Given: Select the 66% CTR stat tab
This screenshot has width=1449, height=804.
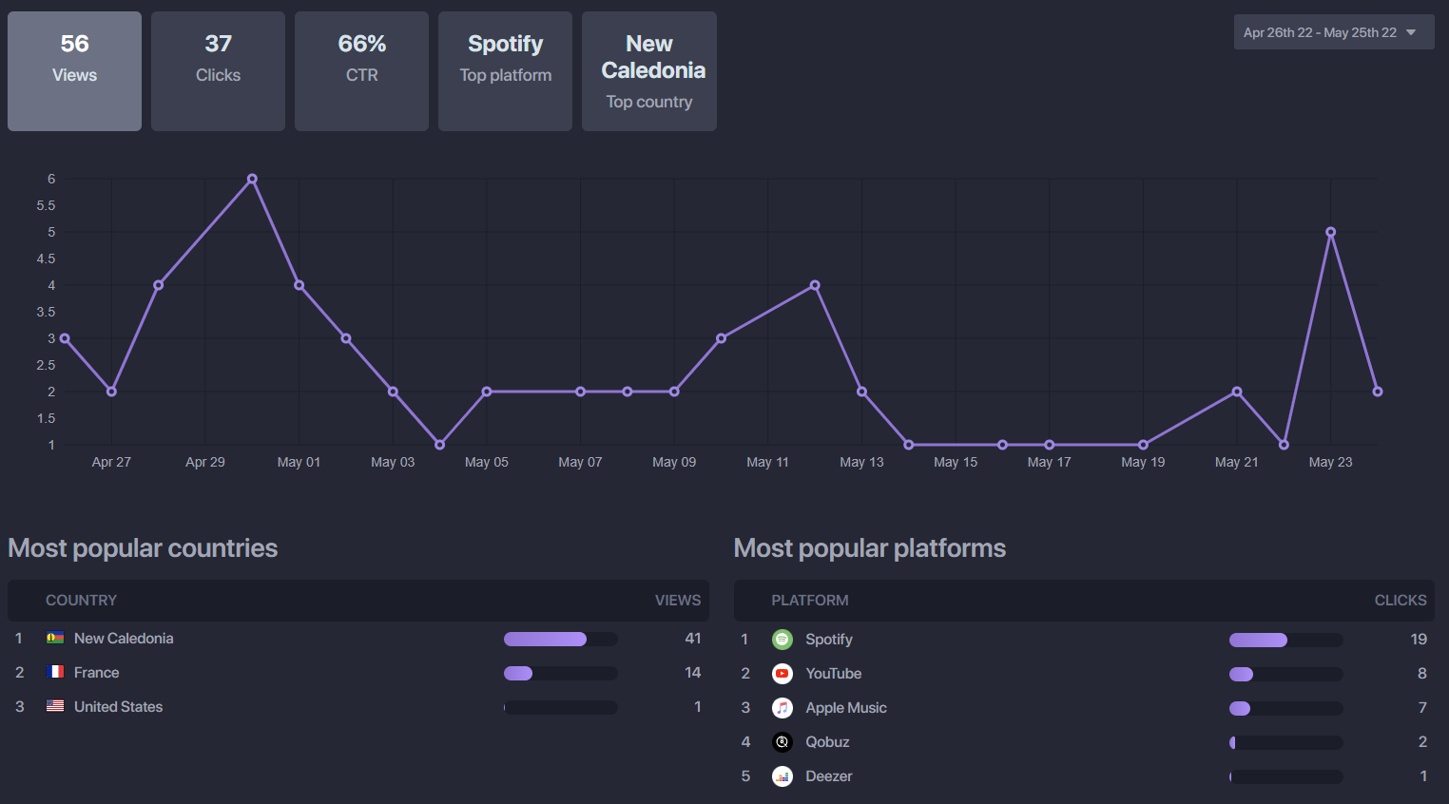Looking at the screenshot, I should point(361,71).
